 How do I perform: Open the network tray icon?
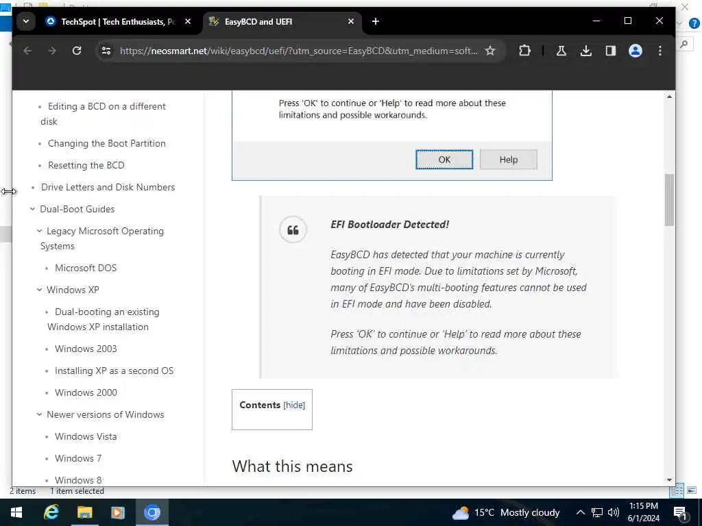pos(597,512)
